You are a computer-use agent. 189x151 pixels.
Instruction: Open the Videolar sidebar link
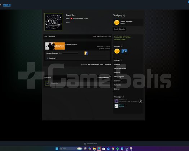(x=117, y=73)
